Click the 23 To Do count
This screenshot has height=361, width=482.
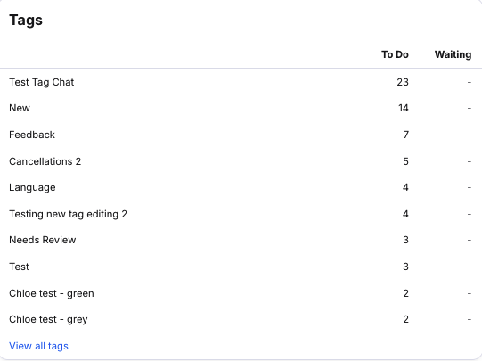pyautogui.click(x=403, y=82)
